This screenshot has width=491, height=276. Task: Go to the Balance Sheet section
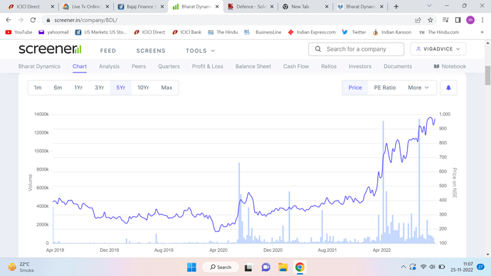click(x=253, y=66)
